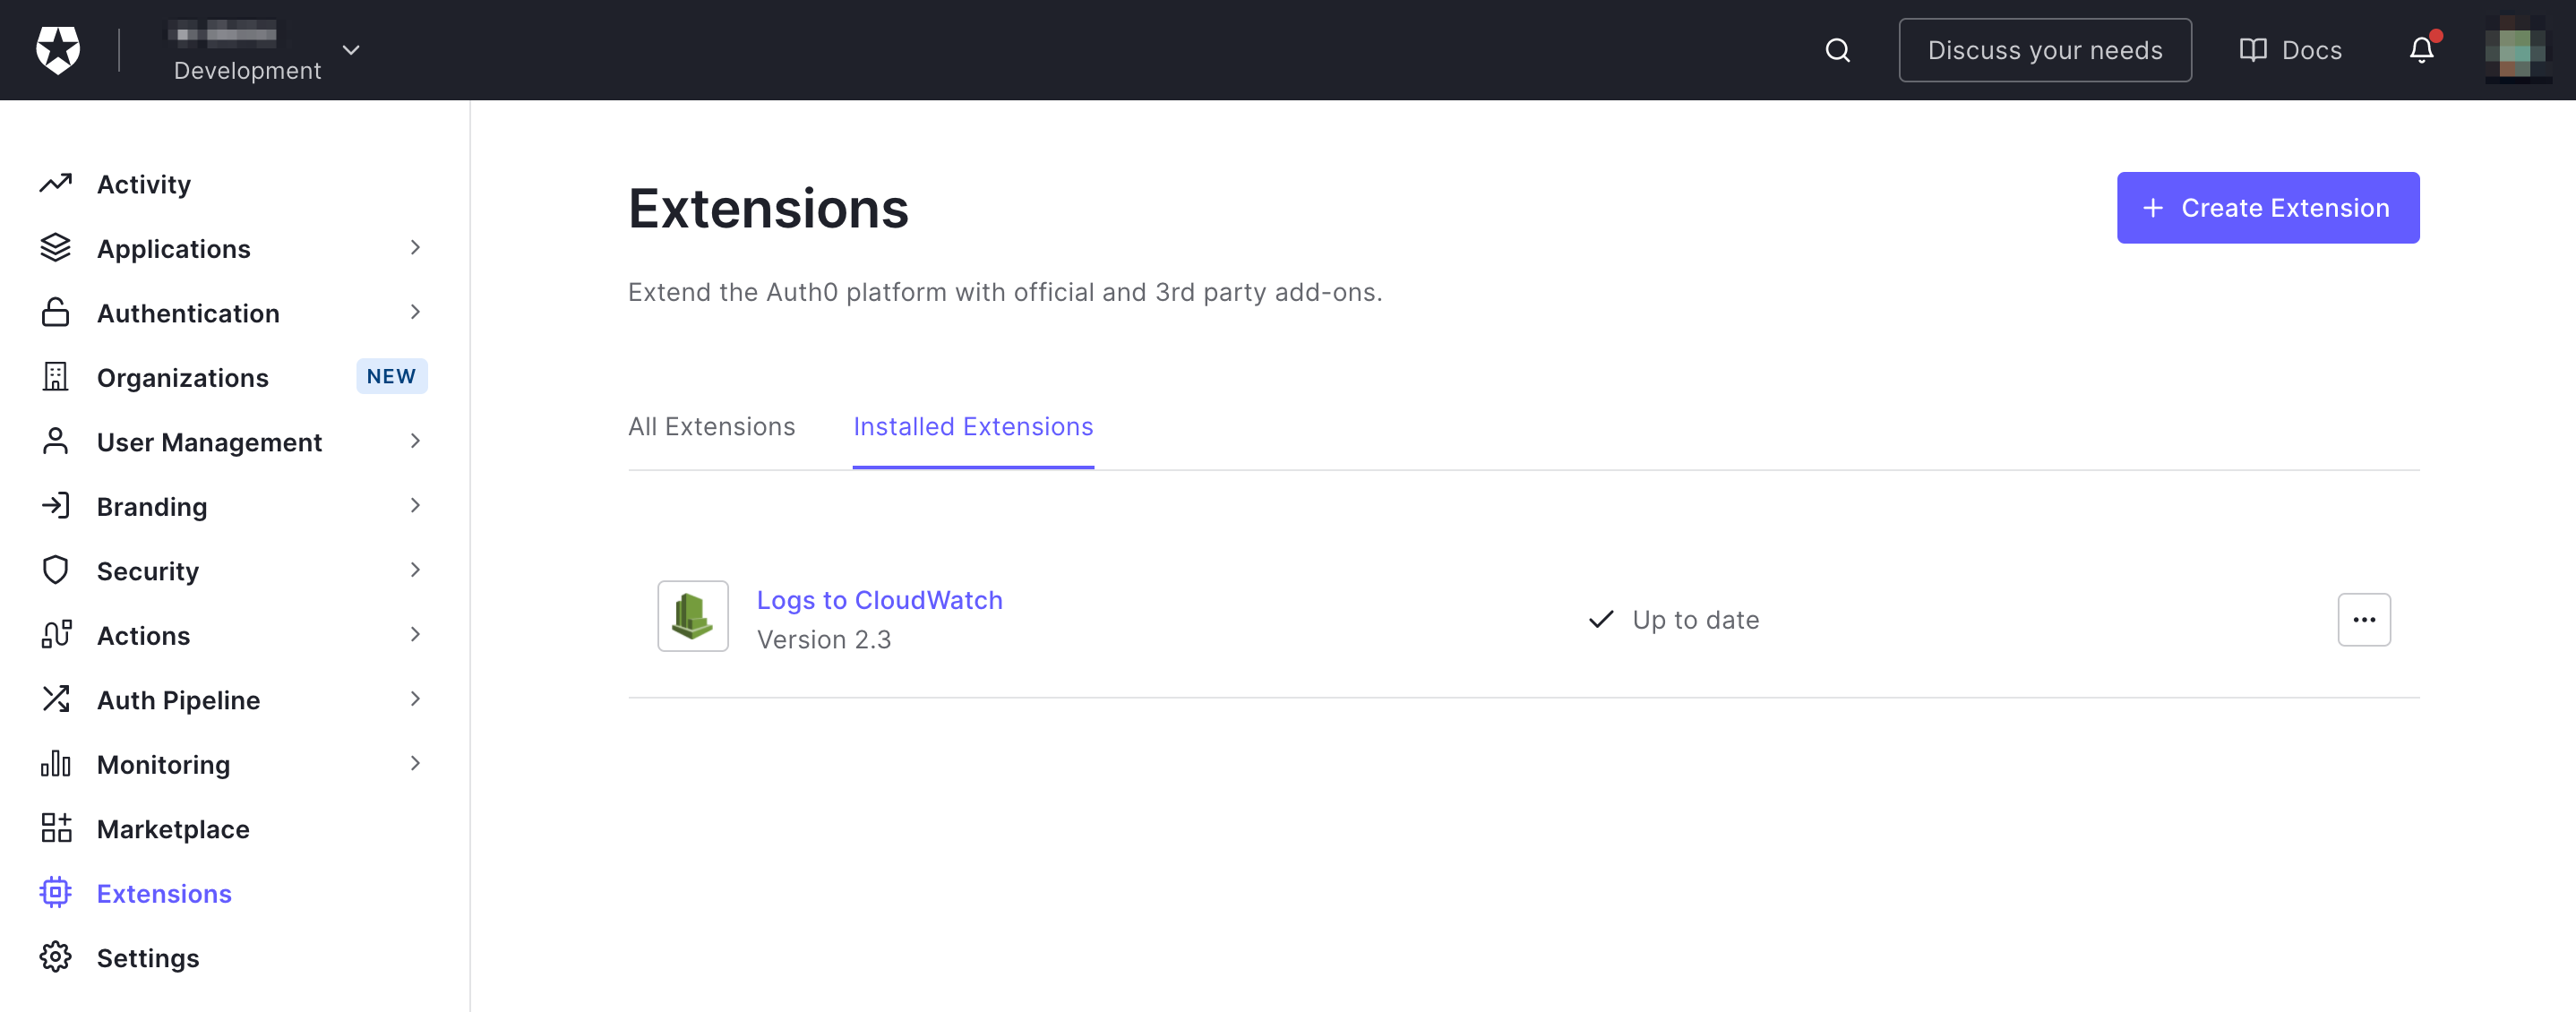Open search with the magnifier icon
The image size is (2576, 1012).
pyautogui.click(x=1837, y=50)
